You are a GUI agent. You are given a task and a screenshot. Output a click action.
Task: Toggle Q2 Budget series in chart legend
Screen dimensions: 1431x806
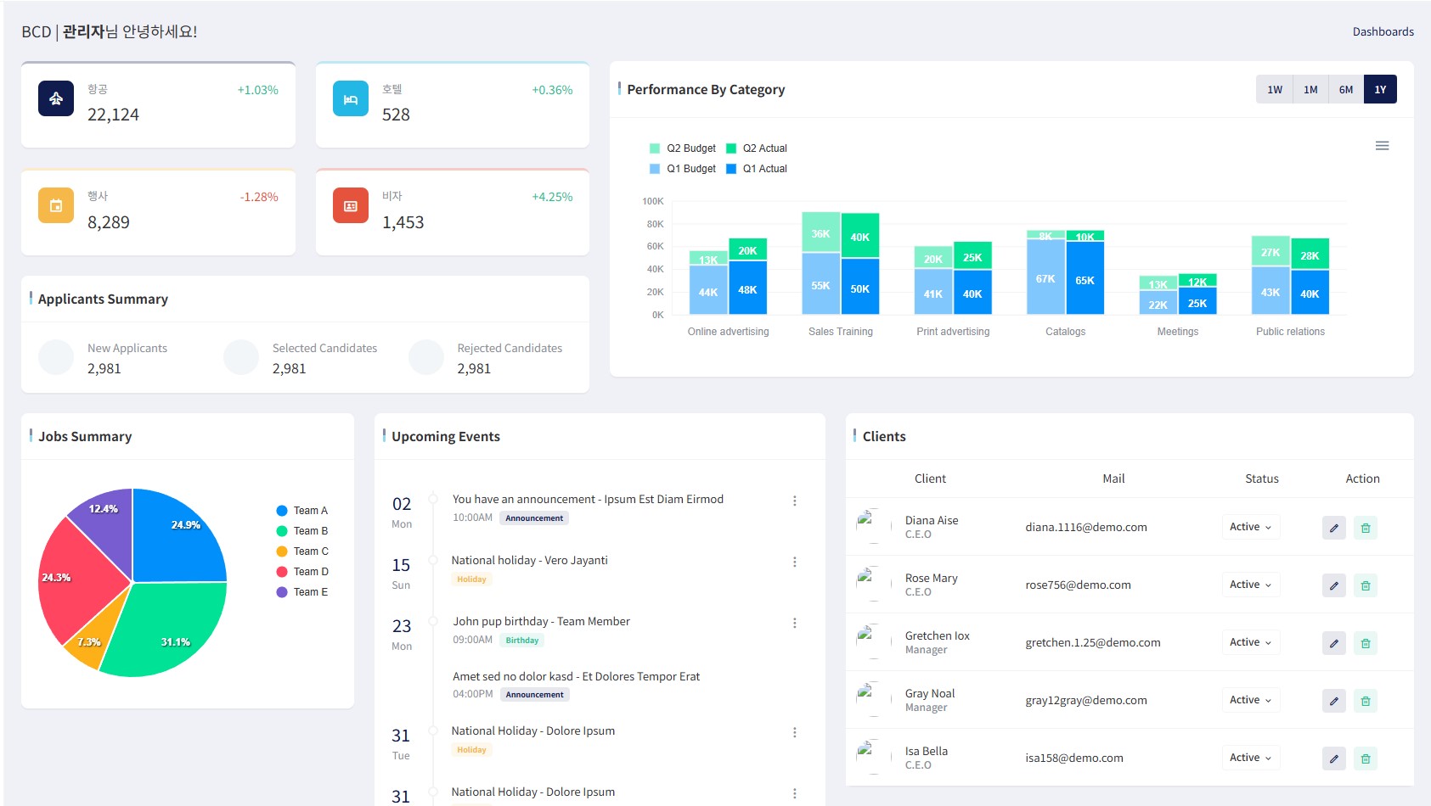[683, 148]
